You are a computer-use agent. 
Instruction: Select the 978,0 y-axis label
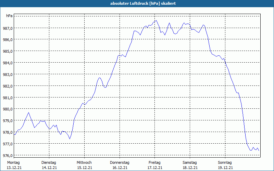[x=8, y=132]
